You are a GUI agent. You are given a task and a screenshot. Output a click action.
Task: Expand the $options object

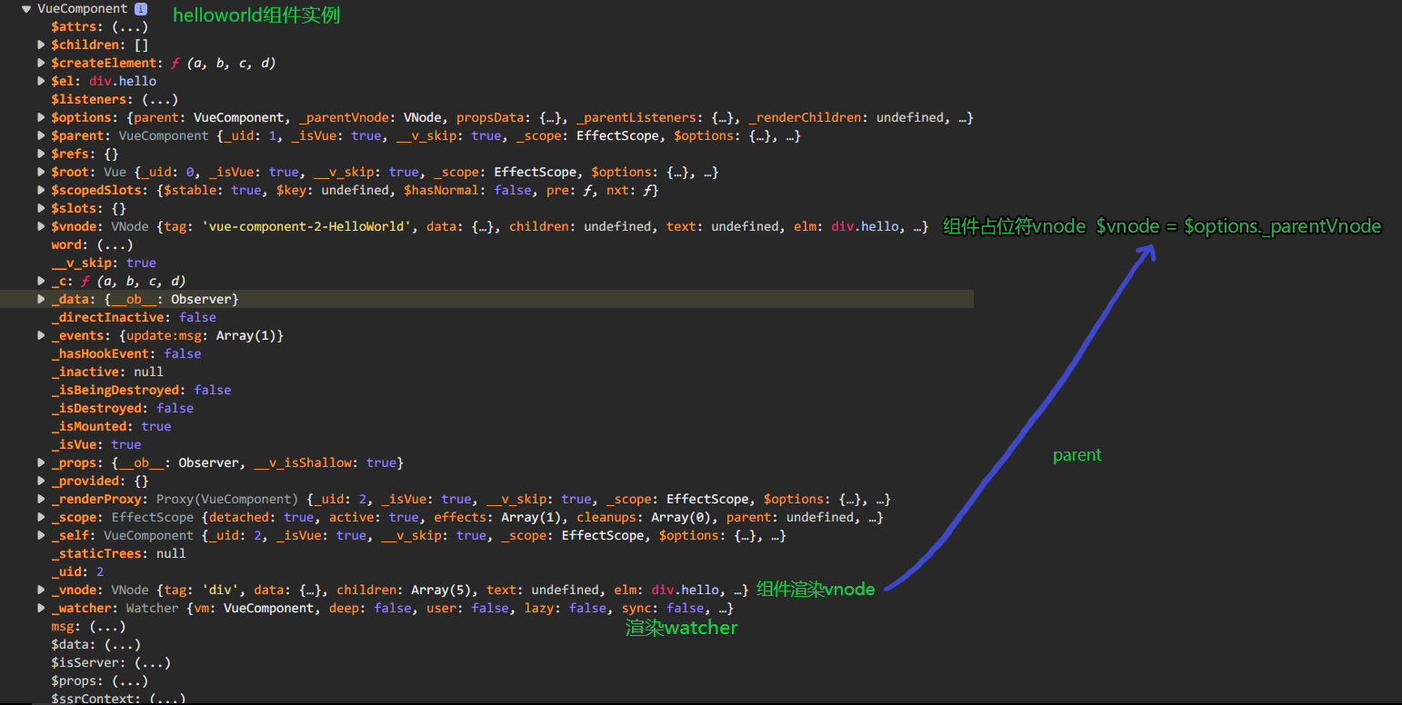pyautogui.click(x=41, y=117)
